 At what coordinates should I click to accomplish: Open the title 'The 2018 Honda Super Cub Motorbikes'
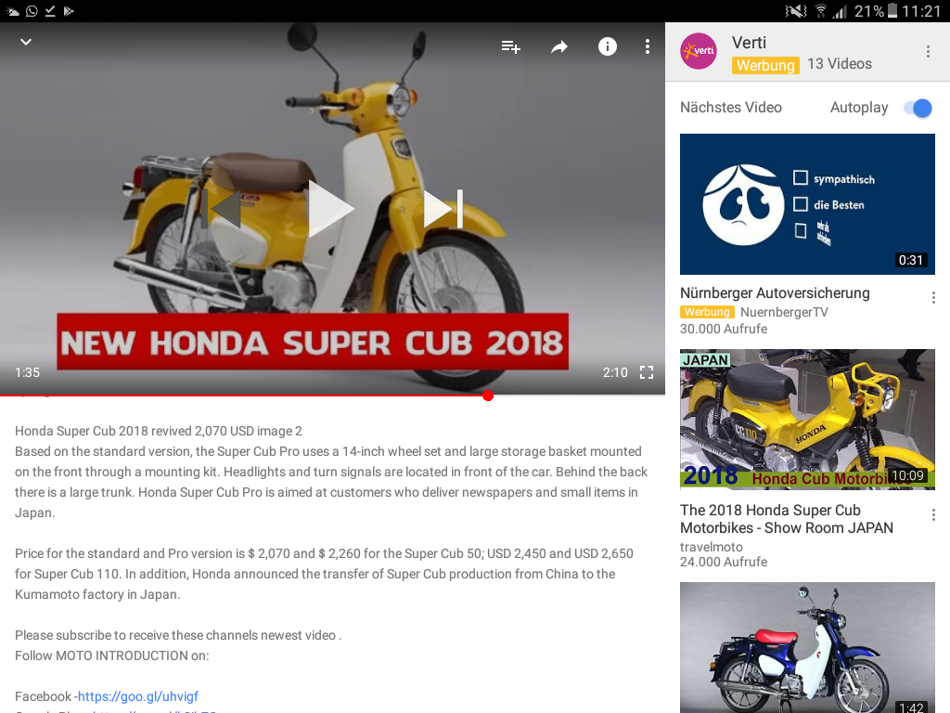(787, 519)
